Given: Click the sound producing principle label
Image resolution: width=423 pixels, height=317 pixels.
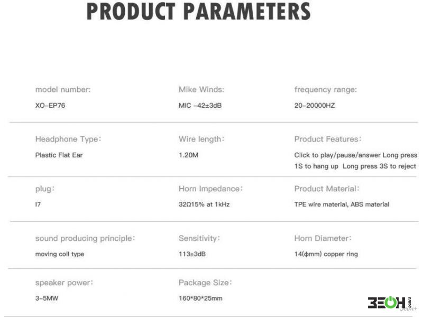Looking at the screenshot, I should click(85, 238).
